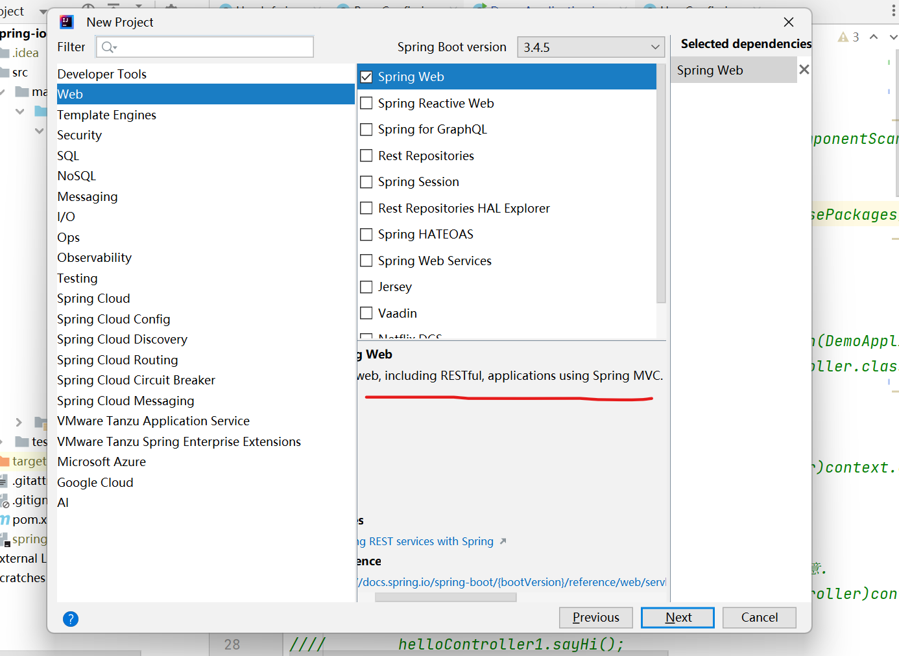
Task: Open the docs.spring.io reference link
Action: [512, 582]
